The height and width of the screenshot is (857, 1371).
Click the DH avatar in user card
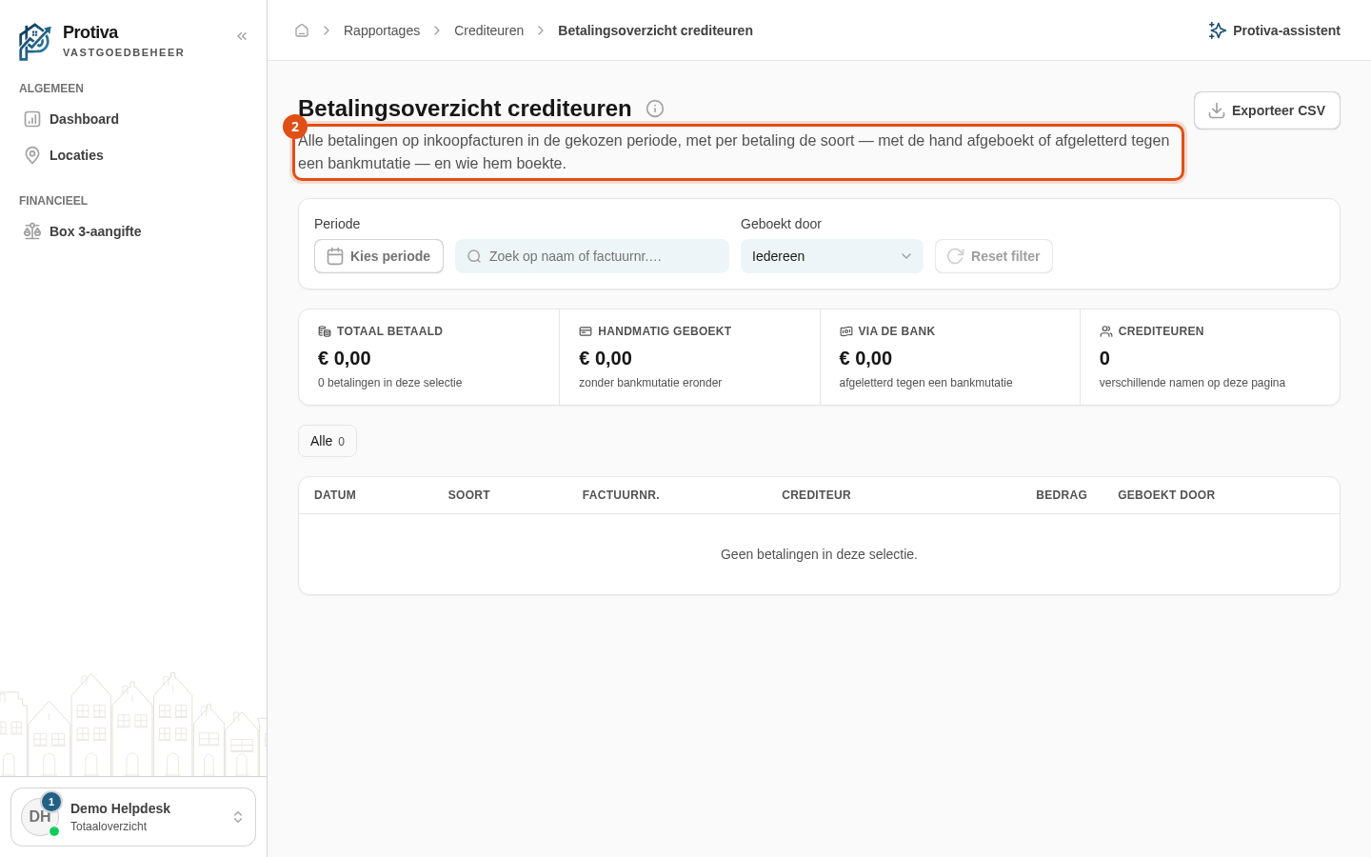40,817
